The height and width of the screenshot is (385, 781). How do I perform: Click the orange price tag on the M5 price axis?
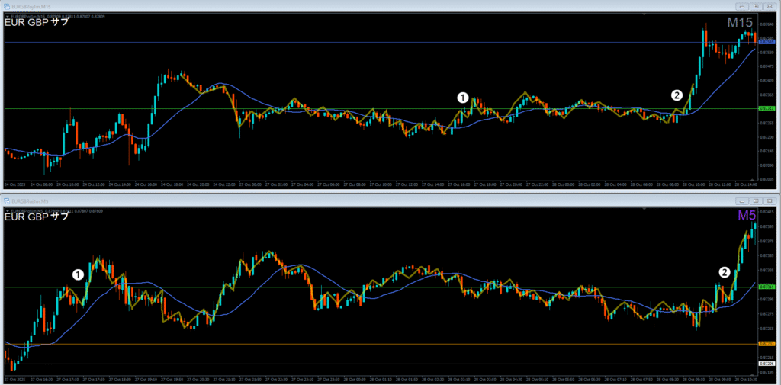pyautogui.click(x=767, y=344)
